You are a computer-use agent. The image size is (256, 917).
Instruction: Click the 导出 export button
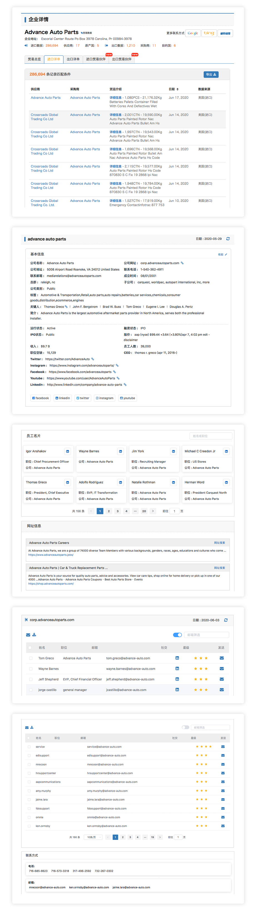pos(211,74)
